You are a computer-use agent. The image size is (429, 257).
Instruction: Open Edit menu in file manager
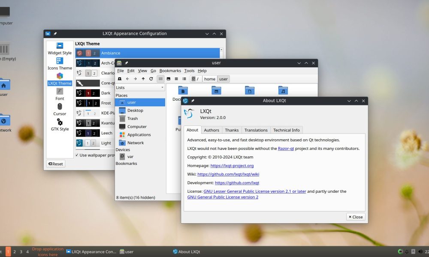131,71
